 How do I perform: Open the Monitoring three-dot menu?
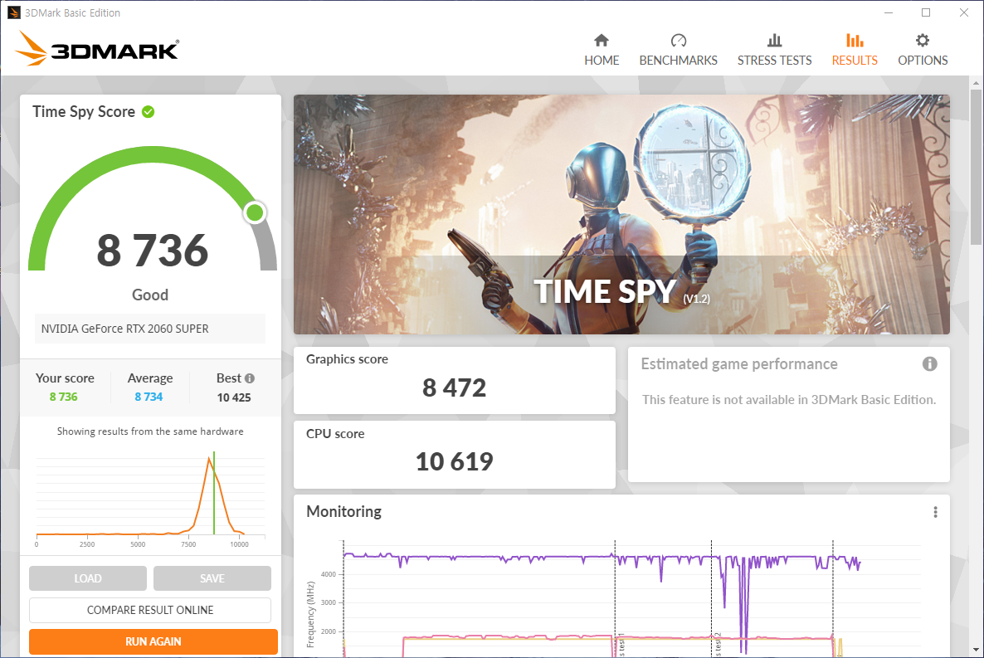coord(935,512)
